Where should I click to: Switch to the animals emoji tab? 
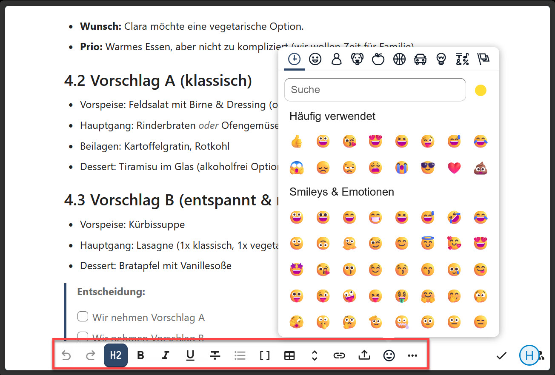pyautogui.click(x=357, y=59)
